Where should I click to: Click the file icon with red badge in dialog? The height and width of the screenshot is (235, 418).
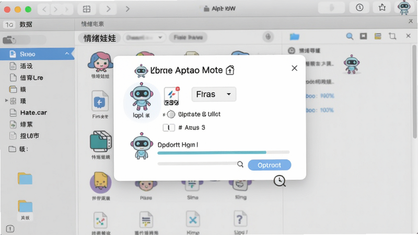click(x=172, y=96)
